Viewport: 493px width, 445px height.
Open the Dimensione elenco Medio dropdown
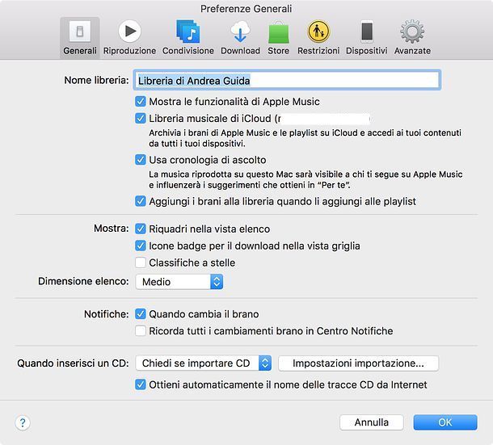point(179,282)
